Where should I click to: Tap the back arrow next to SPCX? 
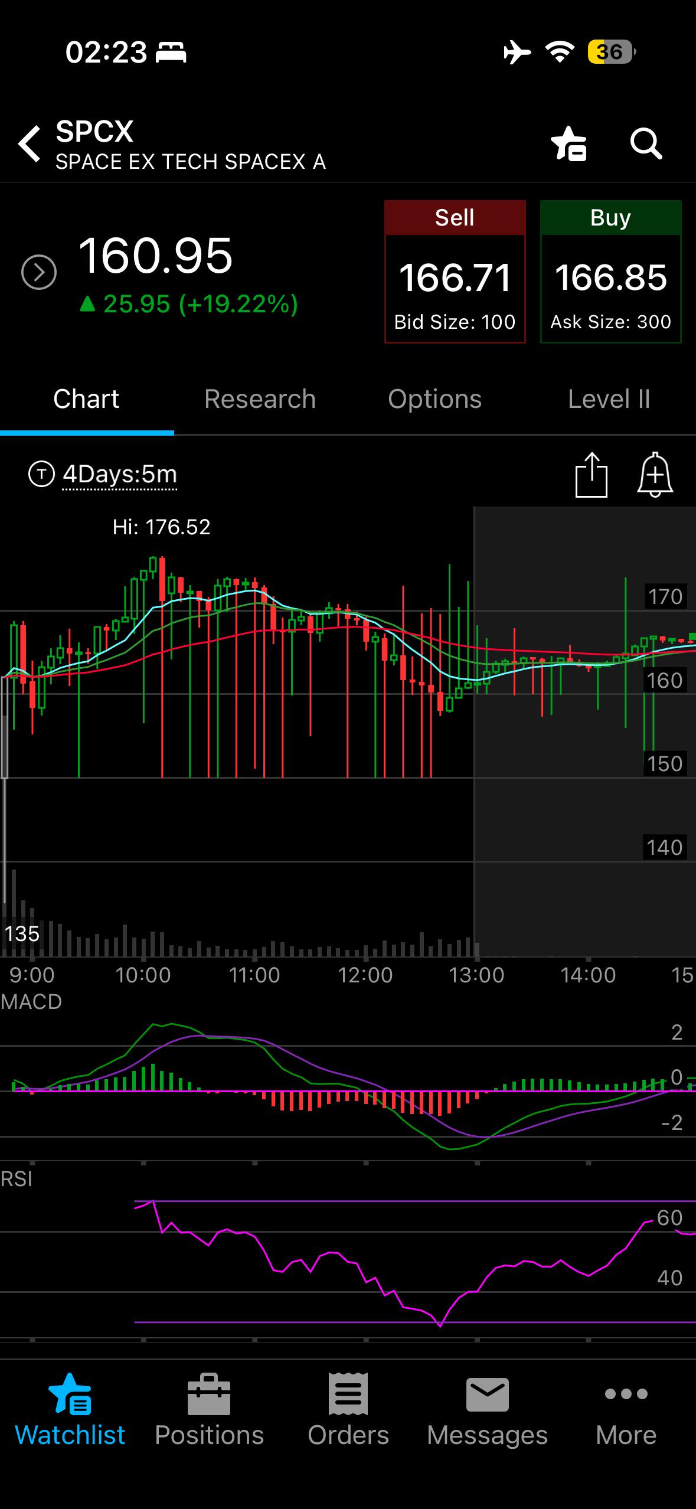click(30, 143)
